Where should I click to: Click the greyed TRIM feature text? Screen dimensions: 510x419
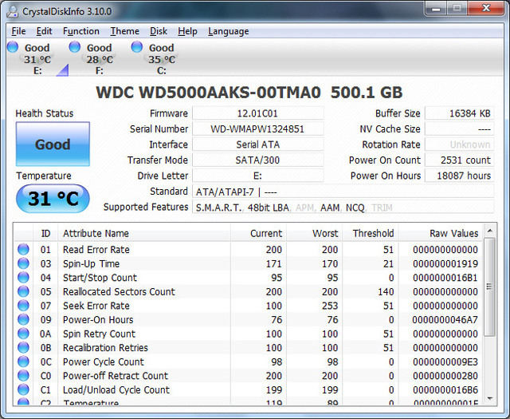coord(382,208)
